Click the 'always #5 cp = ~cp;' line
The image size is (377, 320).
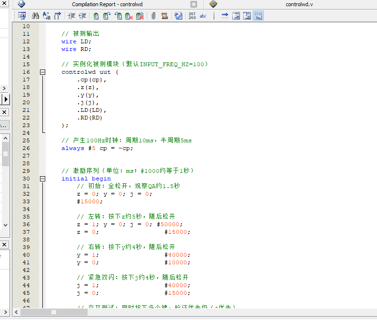97,148
